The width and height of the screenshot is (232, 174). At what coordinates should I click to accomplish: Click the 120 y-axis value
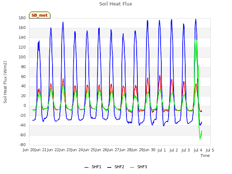pos(22,47)
